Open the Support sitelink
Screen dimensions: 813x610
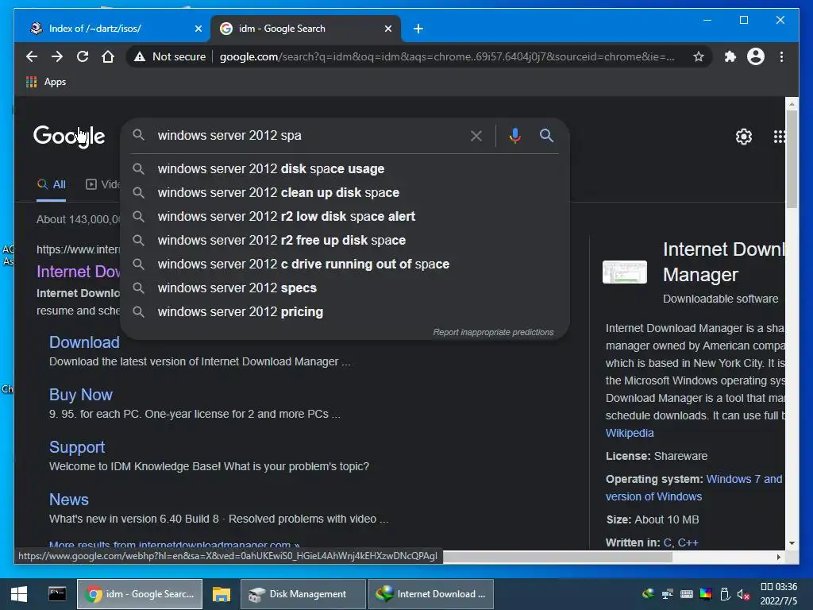(x=77, y=447)
